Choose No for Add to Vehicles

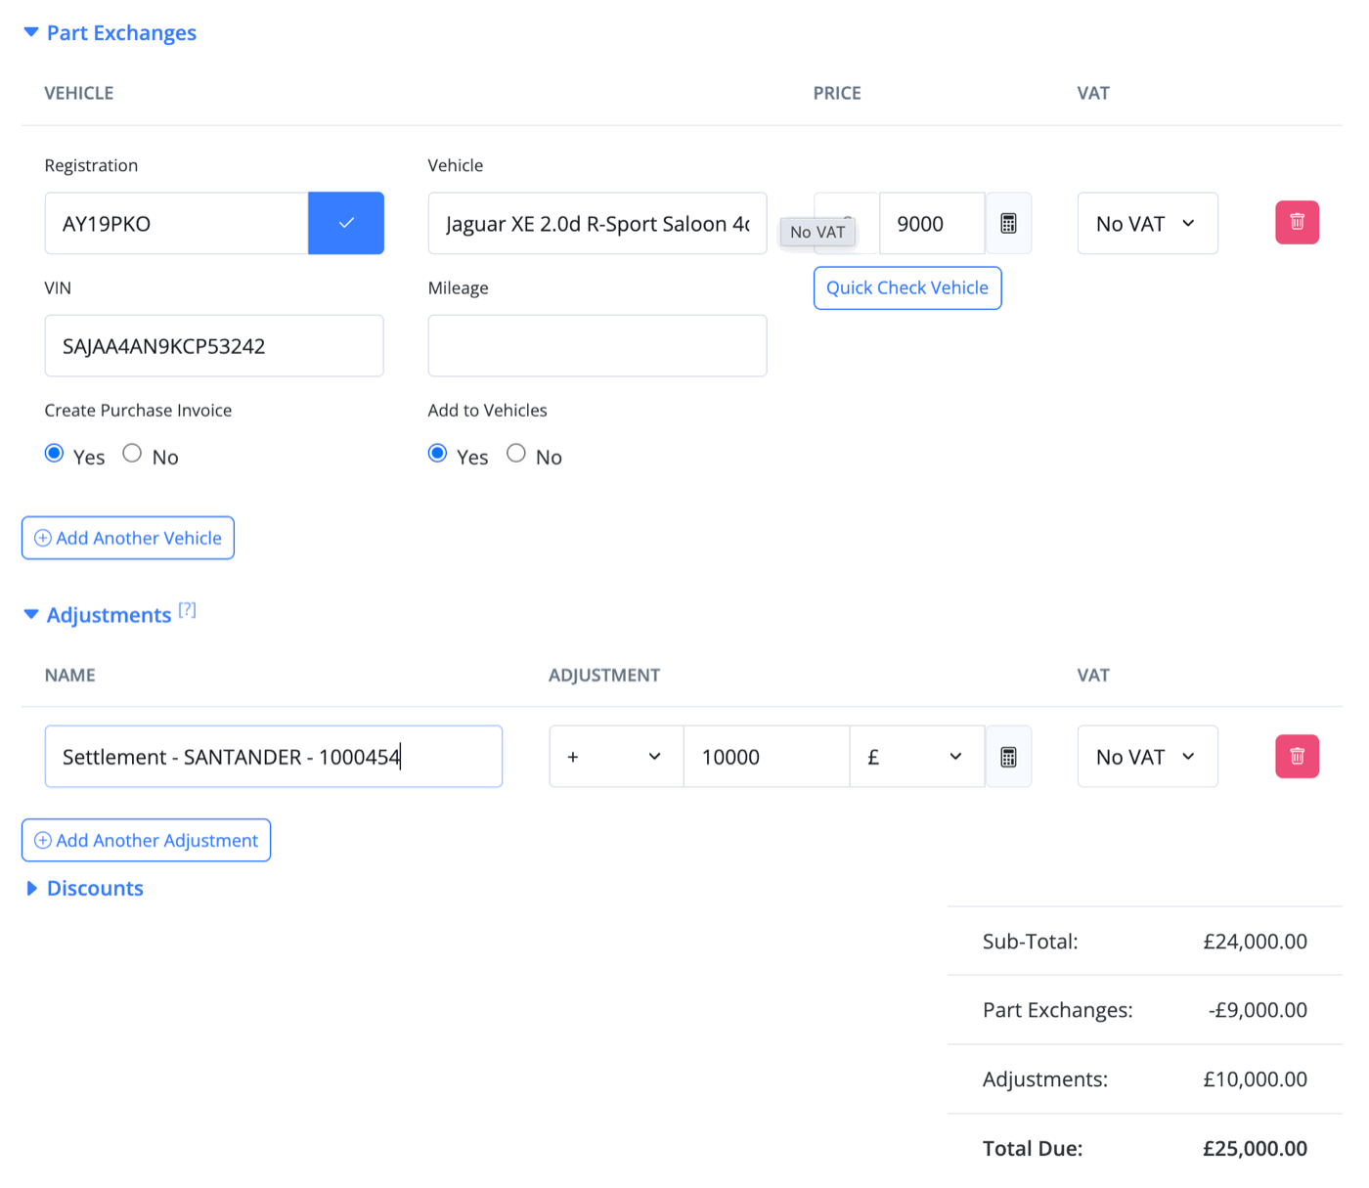516,454
